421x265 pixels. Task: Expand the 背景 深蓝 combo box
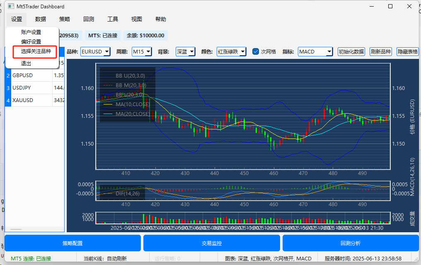point(185,51)
